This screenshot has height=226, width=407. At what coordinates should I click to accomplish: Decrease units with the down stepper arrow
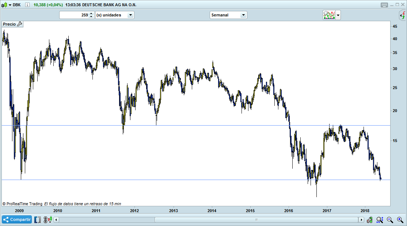coord(91,17)
